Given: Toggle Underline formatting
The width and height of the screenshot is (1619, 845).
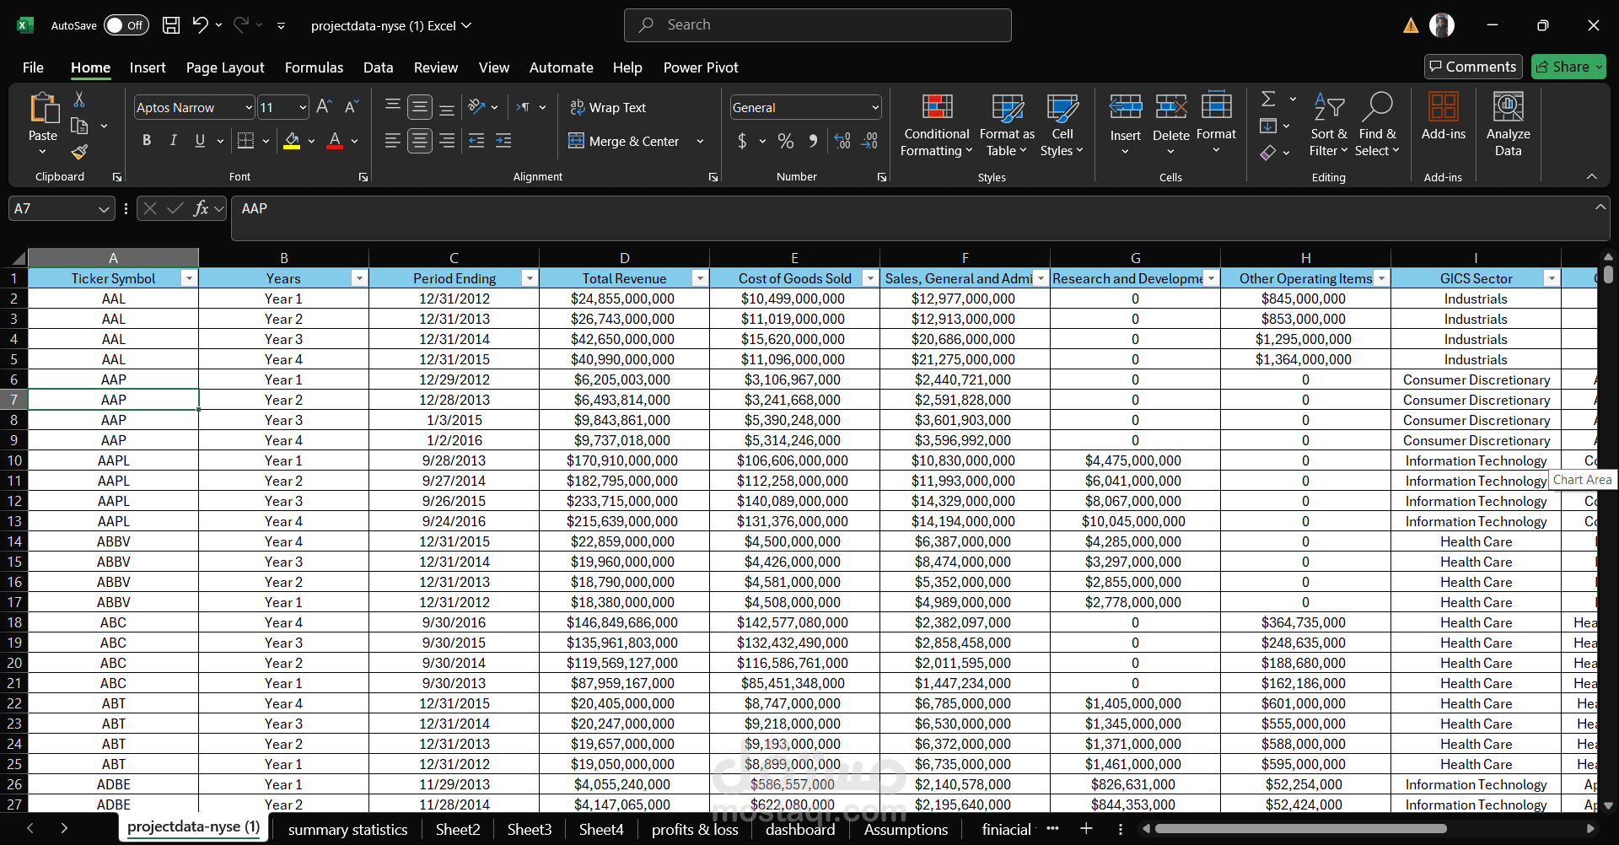Looking at the screenshot, I should click(200, 141).
